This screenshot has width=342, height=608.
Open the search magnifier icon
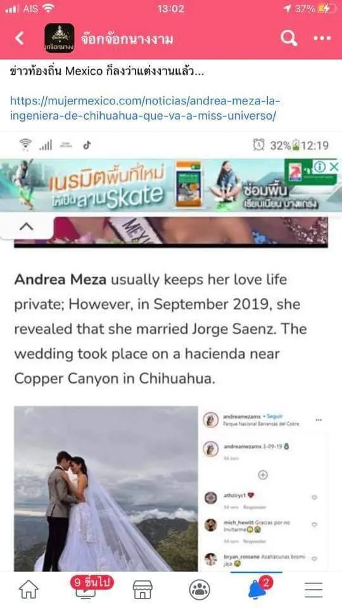click(289, 38)
